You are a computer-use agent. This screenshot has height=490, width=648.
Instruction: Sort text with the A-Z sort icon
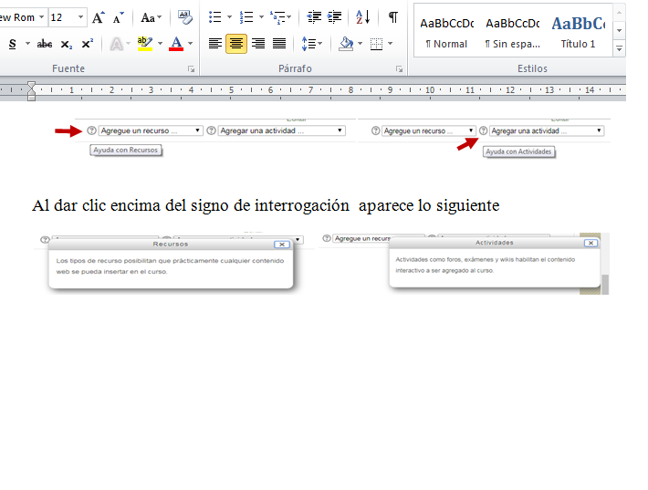click(x=362, y=17)
